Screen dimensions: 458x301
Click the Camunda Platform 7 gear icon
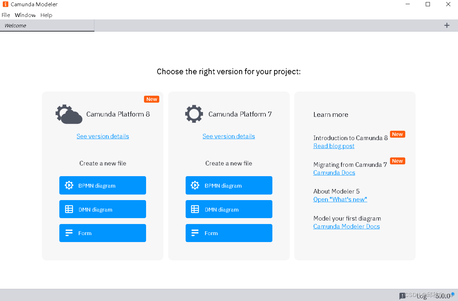click(194, 114)
